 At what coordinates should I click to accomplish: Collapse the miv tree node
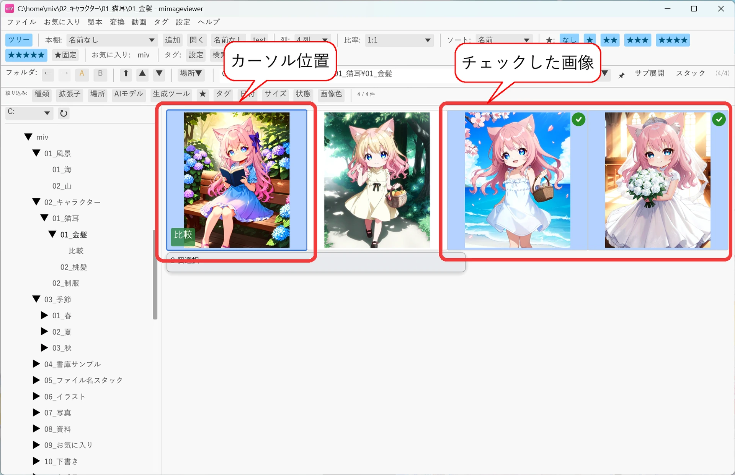coord(28,137)
